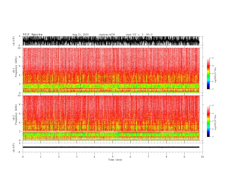Click the ch.1 spectrogram plot
This screenshot has height=176, width=228.
pyautogui.click(x=111, y=70)
